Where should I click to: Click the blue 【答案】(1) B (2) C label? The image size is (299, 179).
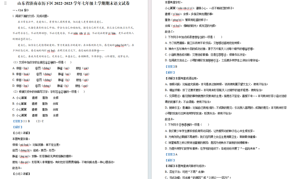tap(28, 121)
